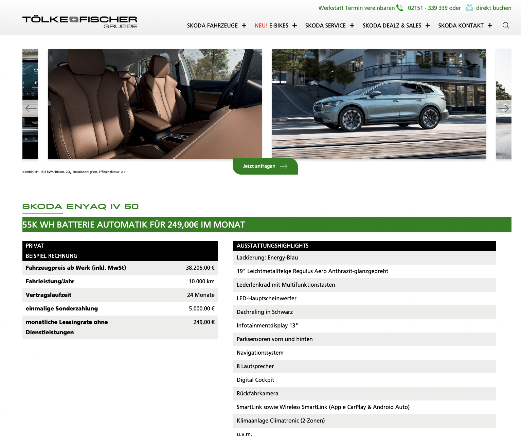This screenshot has height=447, width=521.
Task: Click the Lackierung: Energy-Blau row
Action: point(365,258)
